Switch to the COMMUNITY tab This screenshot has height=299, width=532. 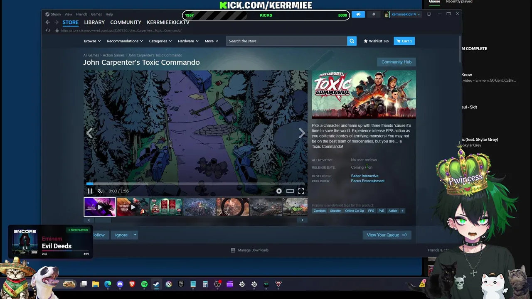pyautogui.click(x=126, y=22)
